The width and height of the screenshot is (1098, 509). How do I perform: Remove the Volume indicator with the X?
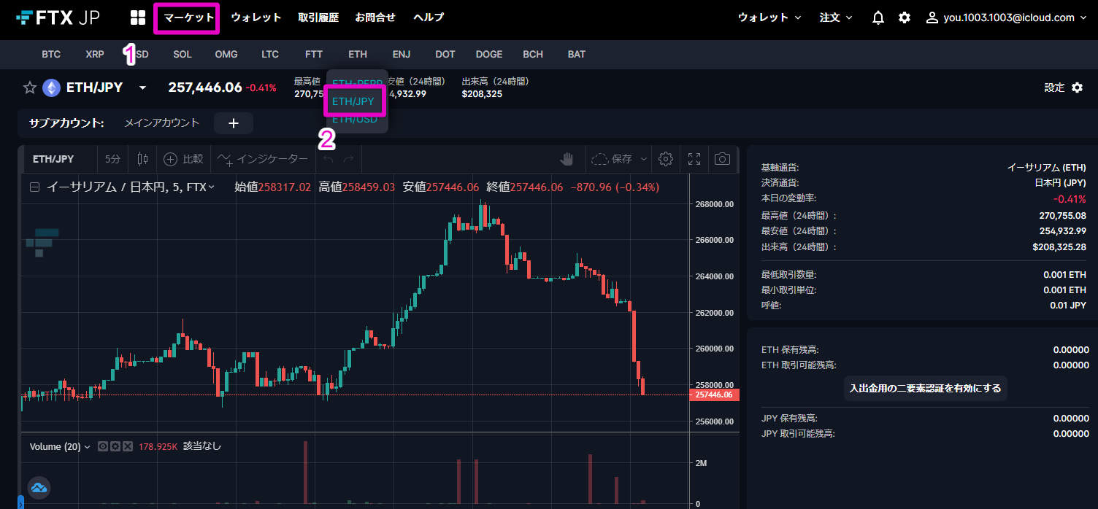(128, 446)
